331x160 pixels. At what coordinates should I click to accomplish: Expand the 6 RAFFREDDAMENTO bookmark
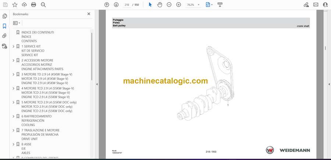coord(14,116)
